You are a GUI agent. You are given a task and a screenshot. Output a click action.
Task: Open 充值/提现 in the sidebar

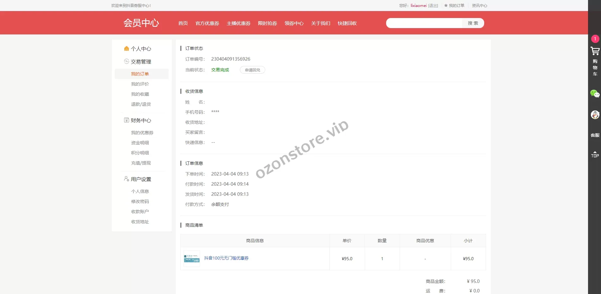click(x=141, y=163)
